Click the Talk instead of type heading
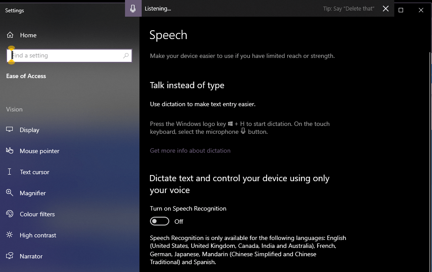The height and width of the screenshot is (272, 432). [x=187, y=86]
